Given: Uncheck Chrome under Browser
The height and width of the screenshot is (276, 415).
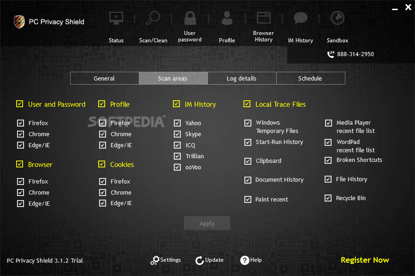Looking at the screenshot, I should [20, 192].
